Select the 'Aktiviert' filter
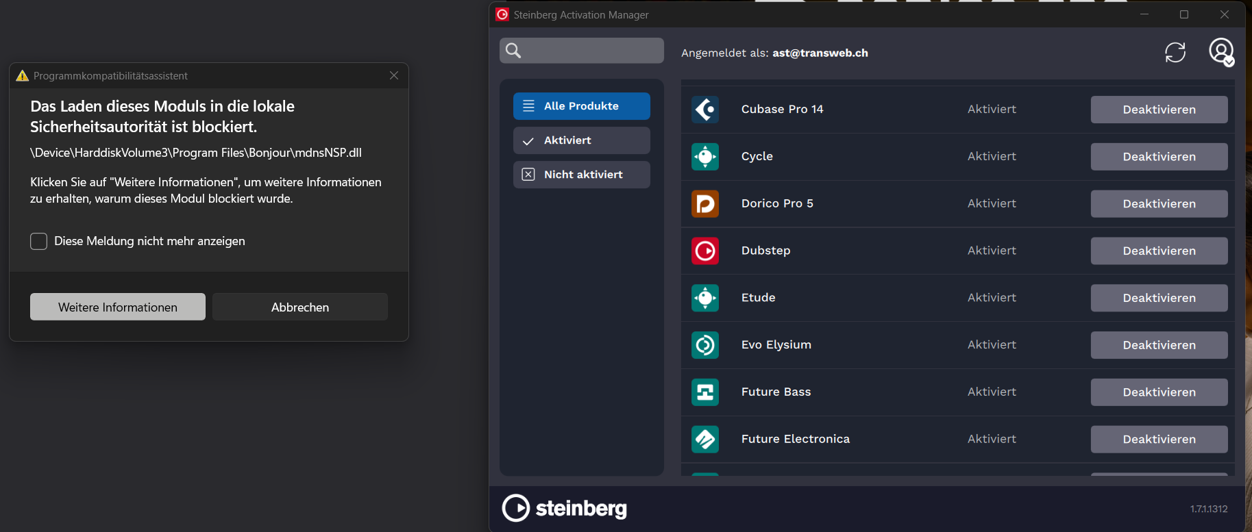 pyautogui.click(x=582, y=140)
